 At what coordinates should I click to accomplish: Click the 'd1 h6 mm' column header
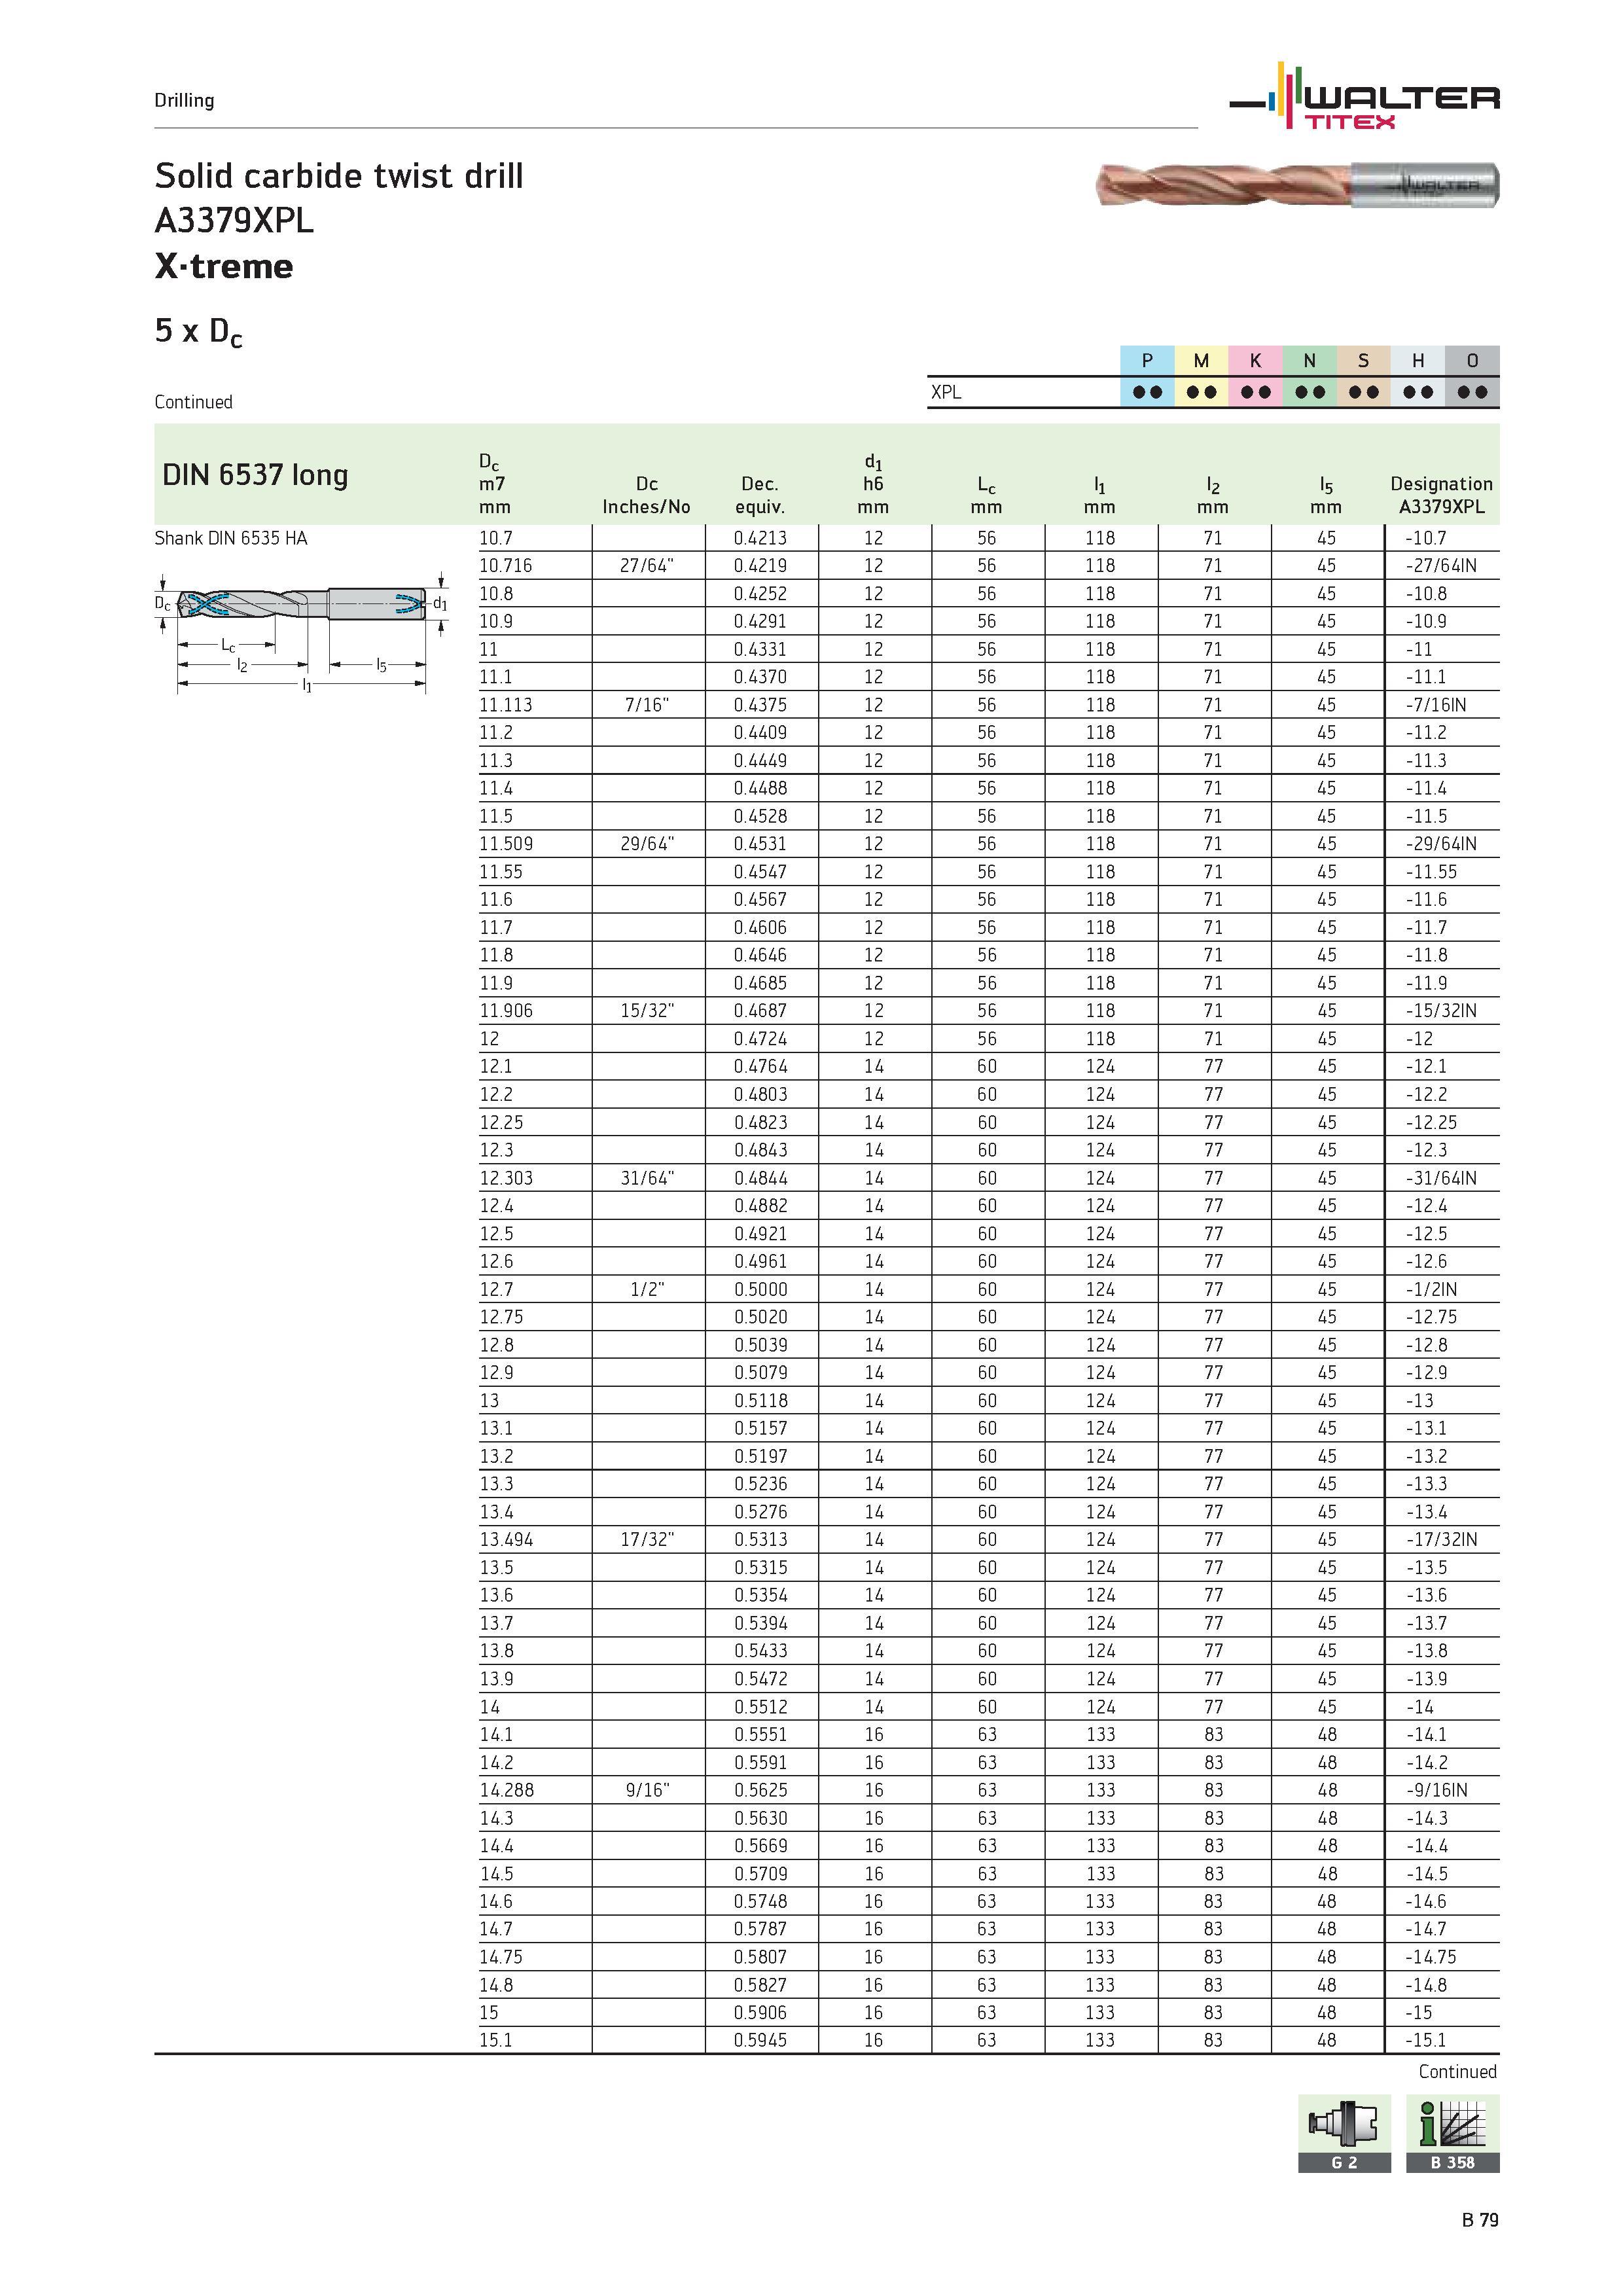click(x=873, y=484)
